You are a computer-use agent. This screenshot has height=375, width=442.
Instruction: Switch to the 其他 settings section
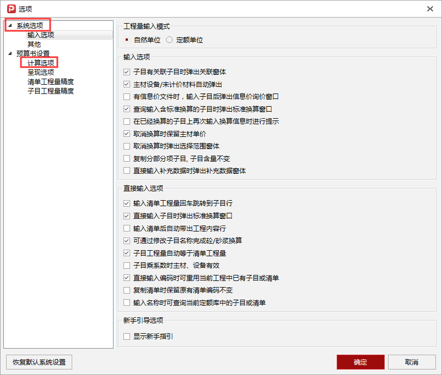34,43
